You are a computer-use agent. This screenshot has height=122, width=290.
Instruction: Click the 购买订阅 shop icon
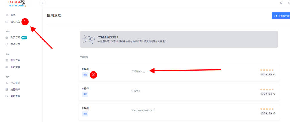click(x=7, y=37)
